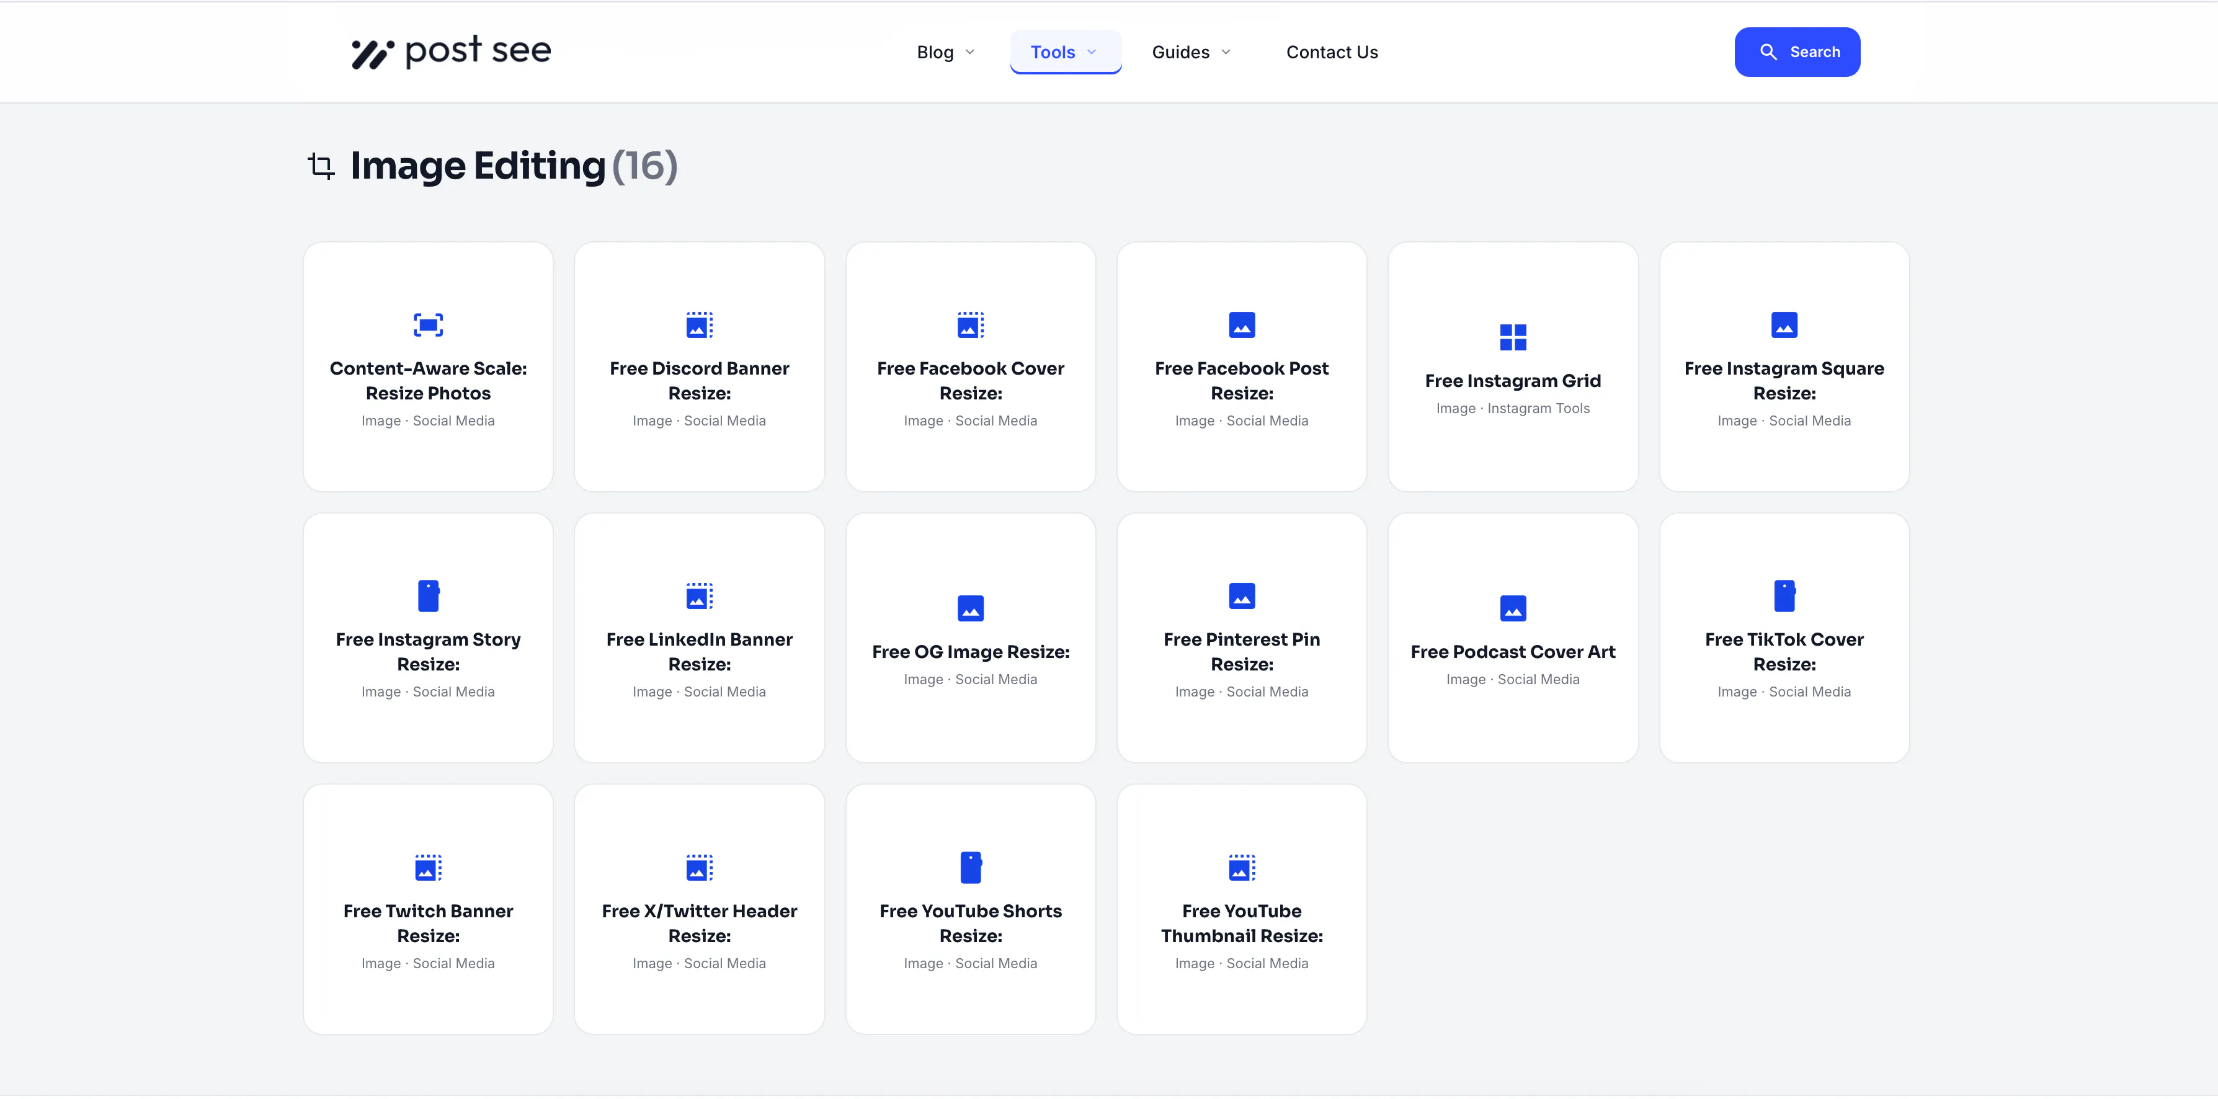Go home via the post see wordmark
Screen dimensions: 2218x1099
pos(478,51)
